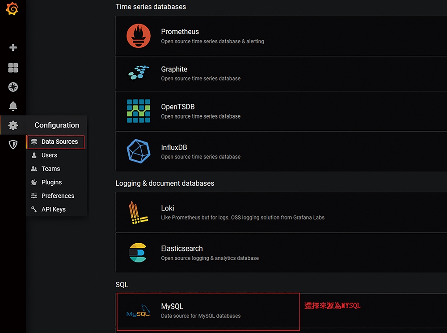Screen dimensions: 447x333
Task: Click the InfluxDB polyhedron logo
Action: click(x=139, y=151)
